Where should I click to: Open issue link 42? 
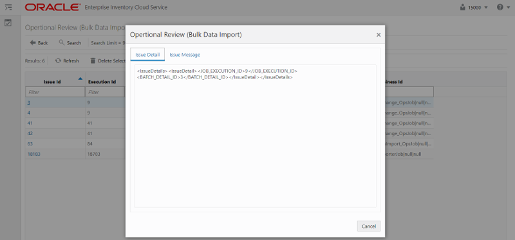point(30,133)
